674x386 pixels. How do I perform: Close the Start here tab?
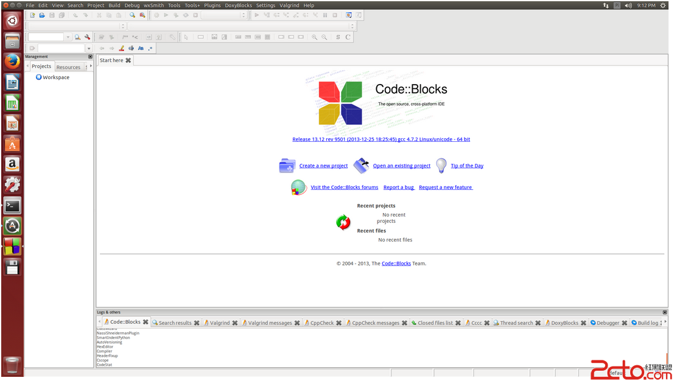tap(128, 61)
